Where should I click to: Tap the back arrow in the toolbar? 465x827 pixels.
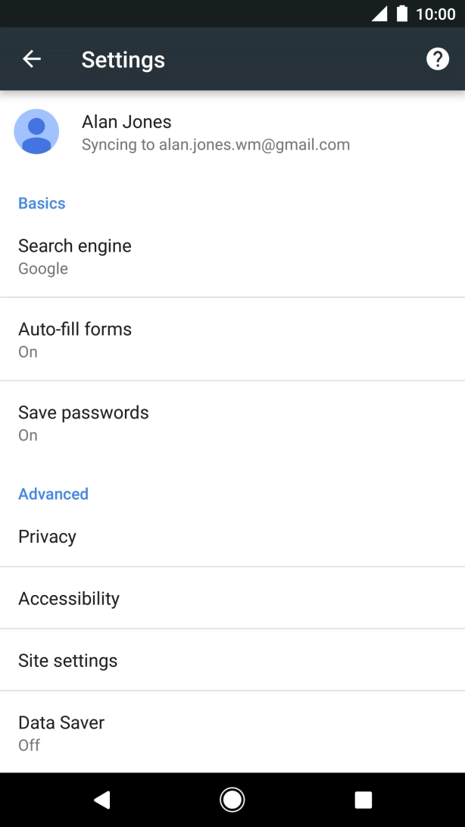[32, 59]
